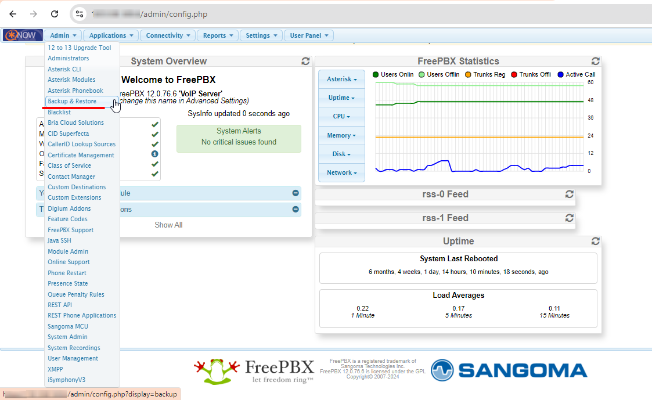Screen dimensions: 652x400
Task: Open site information icon in address bar
Action: pos(80,14)
